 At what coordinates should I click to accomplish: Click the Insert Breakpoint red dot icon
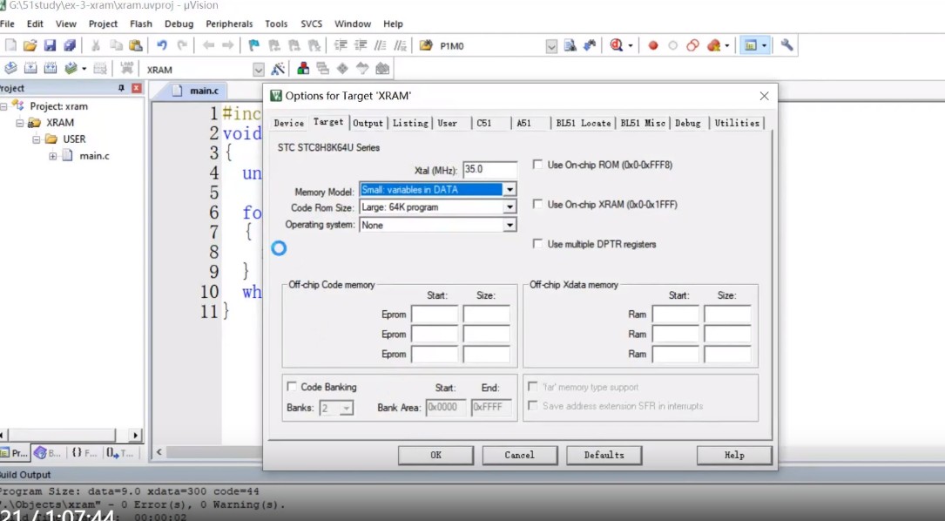coord(653,45)
